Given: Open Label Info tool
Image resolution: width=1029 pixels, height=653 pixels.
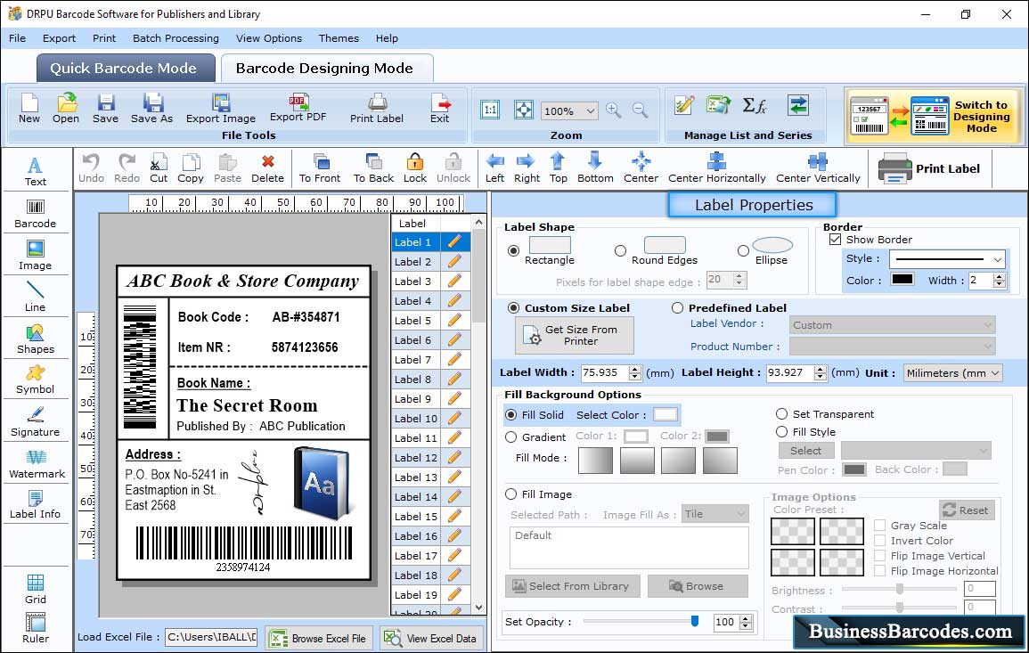Looking at the screenshot, I should click(x=36, y=505).
